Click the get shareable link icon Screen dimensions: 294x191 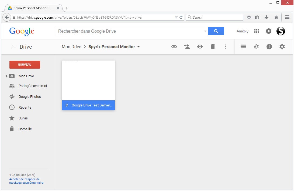[174, 47]
